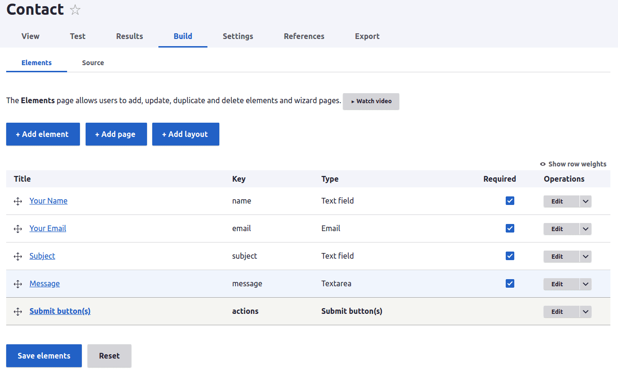Click Add page button
The height and width of the screenshot is (379, 618).
pos(116,134)
